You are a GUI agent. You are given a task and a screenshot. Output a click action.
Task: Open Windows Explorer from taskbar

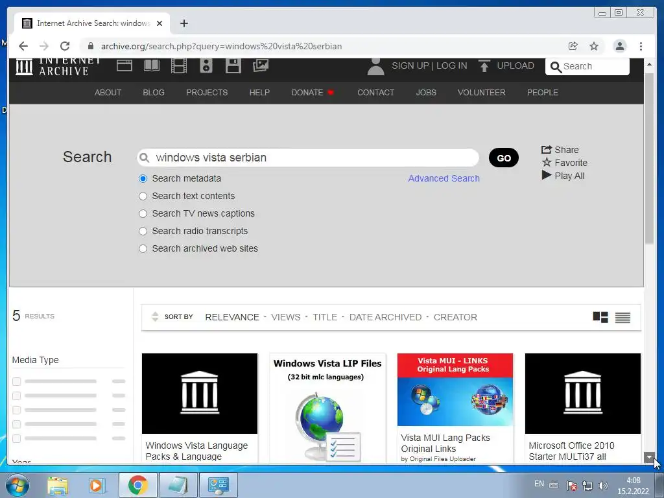[58, 485]
